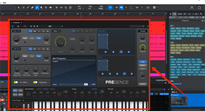Select the highlighted Paint tool

[37, 7]
